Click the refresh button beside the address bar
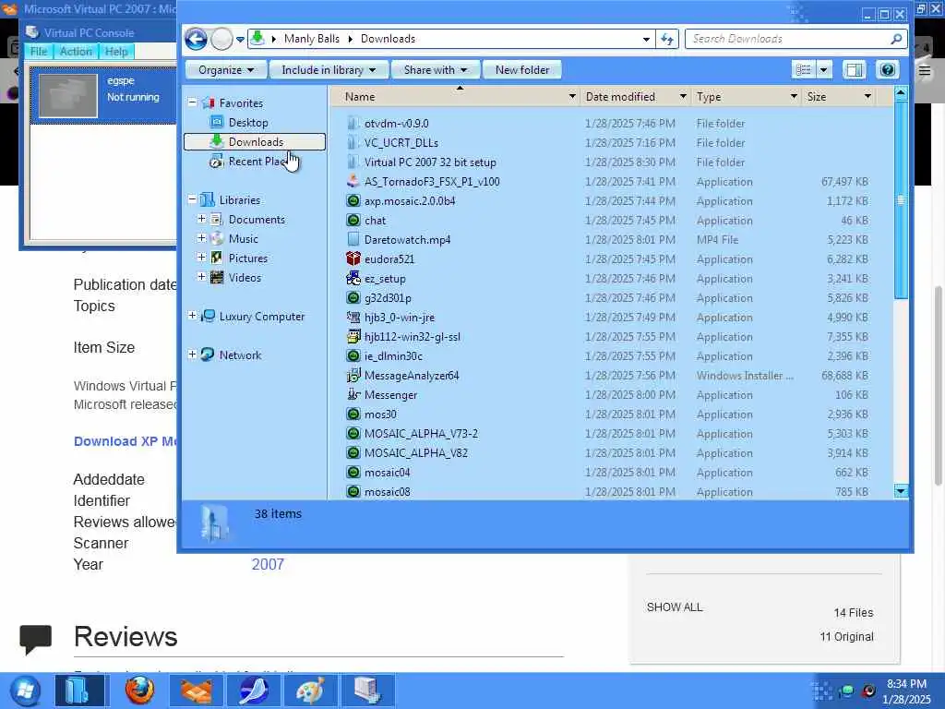The width and height of the screenshot is (945, 709). tap(667, 39)
